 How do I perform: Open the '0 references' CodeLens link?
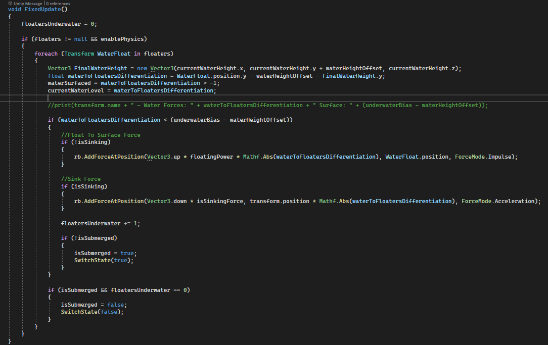[x=58, y=4]
